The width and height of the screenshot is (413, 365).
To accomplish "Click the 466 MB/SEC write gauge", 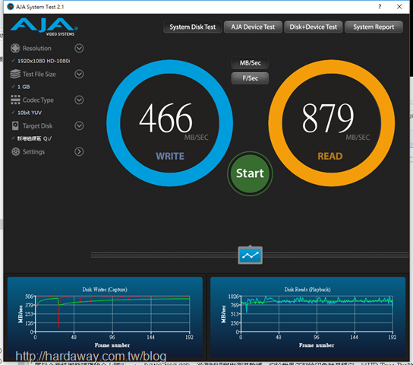I will coord(169,123).
